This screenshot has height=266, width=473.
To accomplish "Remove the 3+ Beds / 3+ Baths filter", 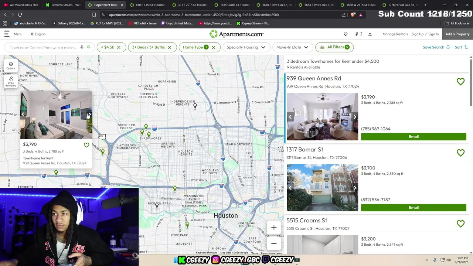I will pyautogui.click(x=169, y=47).
